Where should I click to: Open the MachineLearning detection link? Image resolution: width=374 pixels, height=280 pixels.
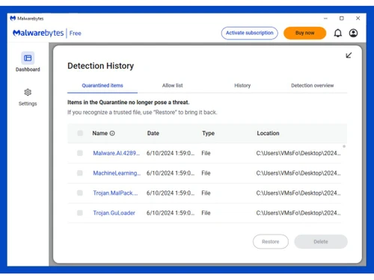(117, 173)
